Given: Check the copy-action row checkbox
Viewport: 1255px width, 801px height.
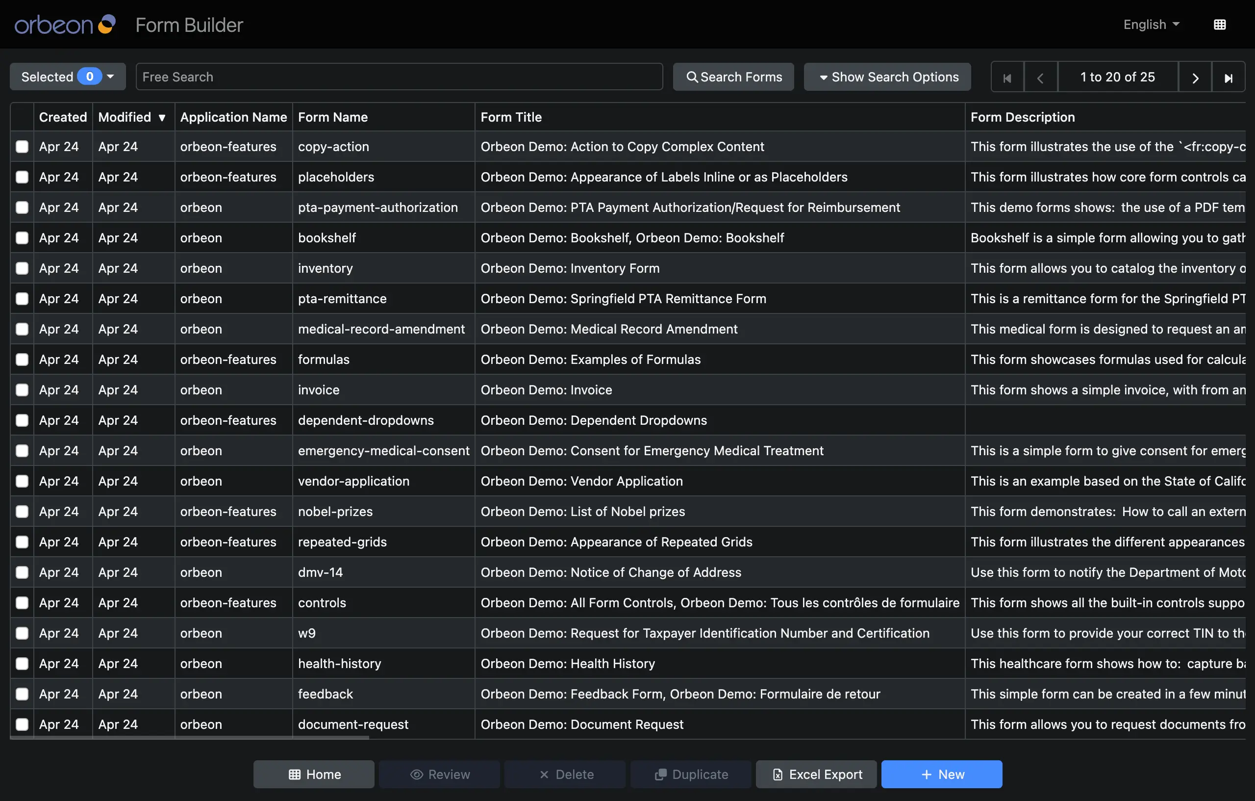Looking at the screenshot, I should pos(22,147).
